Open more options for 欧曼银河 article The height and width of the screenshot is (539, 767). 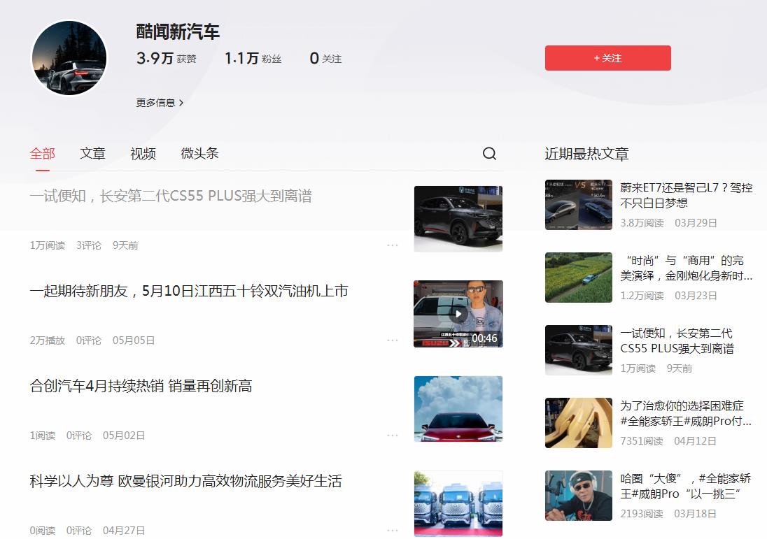(393, 530)
